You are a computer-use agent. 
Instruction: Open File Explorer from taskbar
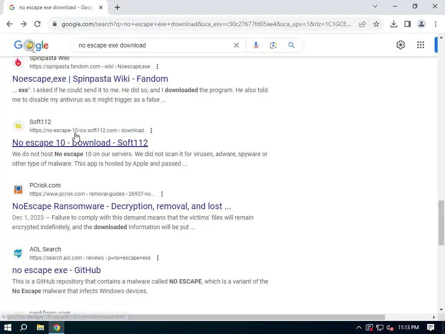[40, 327]
